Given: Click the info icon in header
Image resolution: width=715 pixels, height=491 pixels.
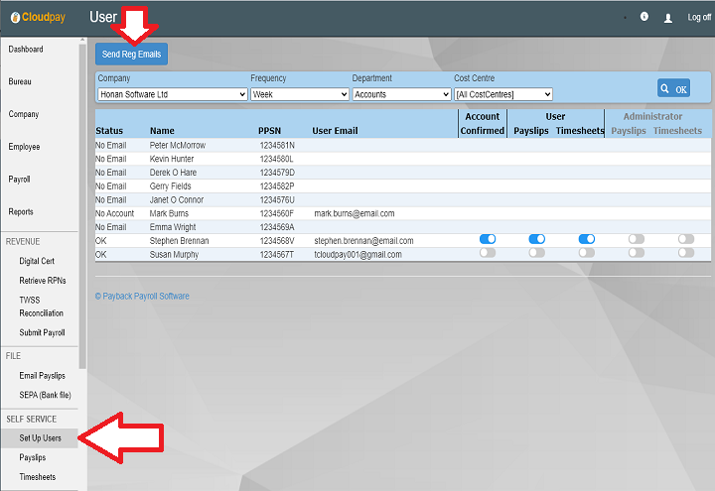Looking at the screenshot, I should [644, 17].
